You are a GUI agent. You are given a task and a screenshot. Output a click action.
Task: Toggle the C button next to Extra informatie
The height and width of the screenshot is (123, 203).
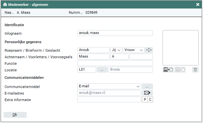(150, 99)
